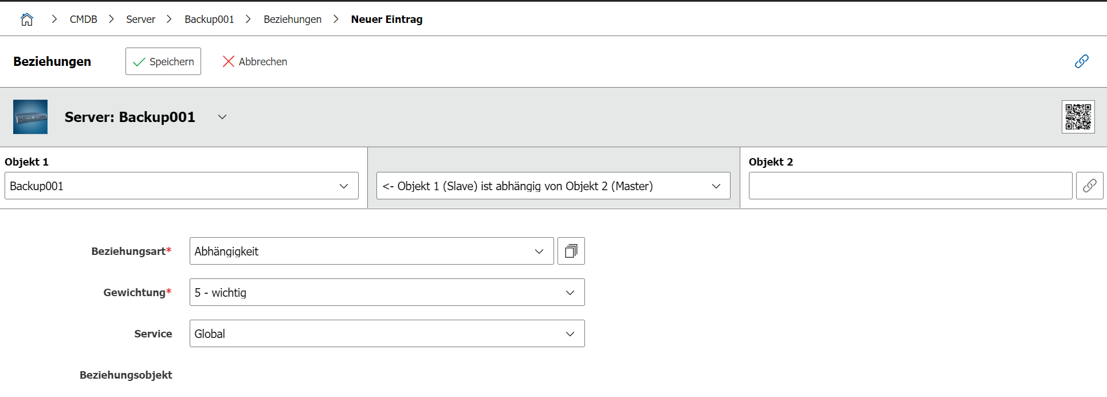This screenshot has height=397, width=1107.
Task: Click the Backup001 server thumbnail image
Action: tap(30, 117)
